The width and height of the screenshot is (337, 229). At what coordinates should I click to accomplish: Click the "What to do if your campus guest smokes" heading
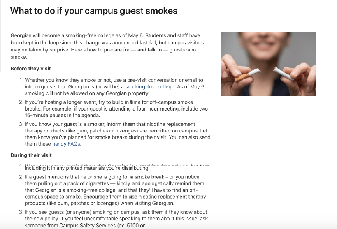(94, 11)
